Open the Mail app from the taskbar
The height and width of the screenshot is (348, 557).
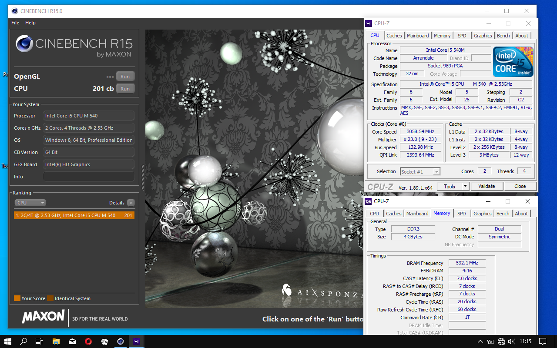(72, 341)
